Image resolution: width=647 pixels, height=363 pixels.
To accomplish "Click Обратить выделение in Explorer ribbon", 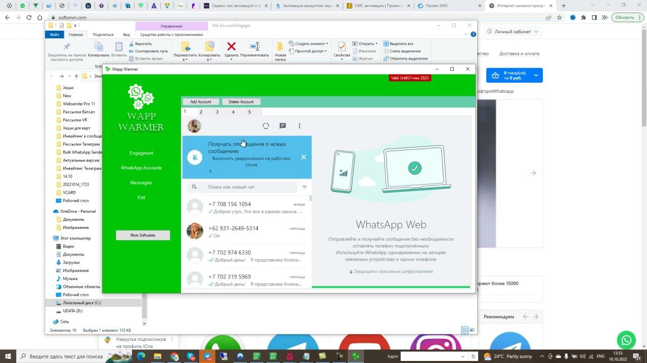I will (x=406, y=58).
